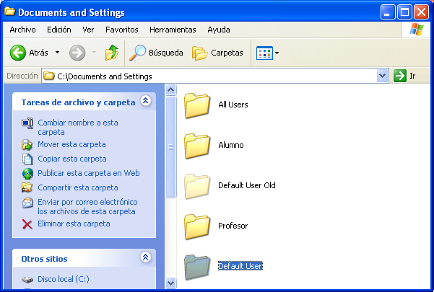Collapse the Otros sitios panel
The image size is (434, 292).
pos(145,257)
